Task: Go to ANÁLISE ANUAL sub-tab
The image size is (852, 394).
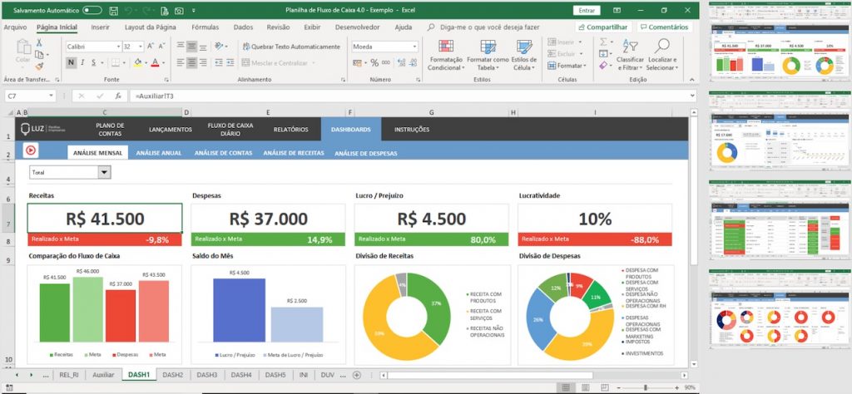Action: pyautogui.click(x=159, y=153)
